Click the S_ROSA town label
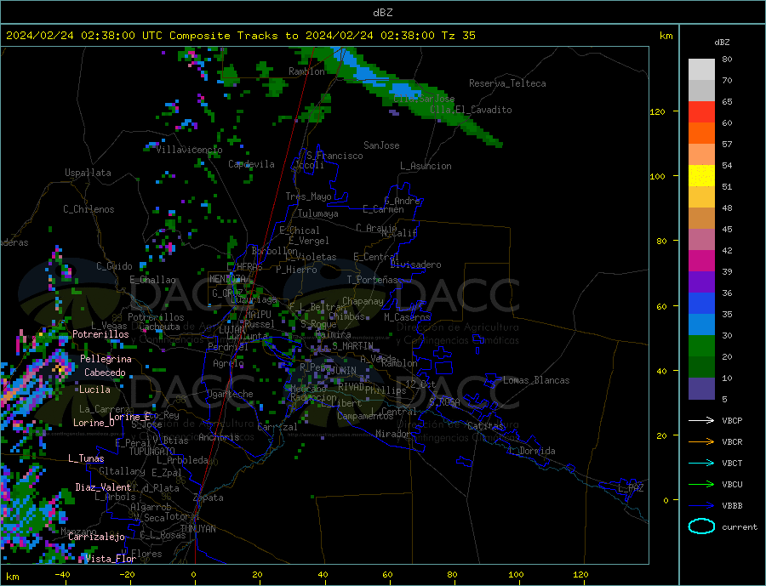This screenshot has height=586, width=766. pos(445,402)
